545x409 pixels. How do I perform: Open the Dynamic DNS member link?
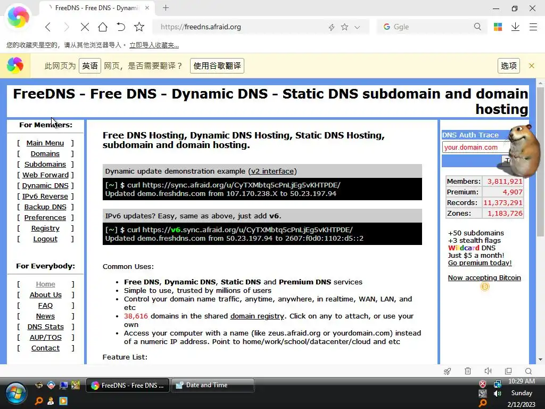(45, 186)
